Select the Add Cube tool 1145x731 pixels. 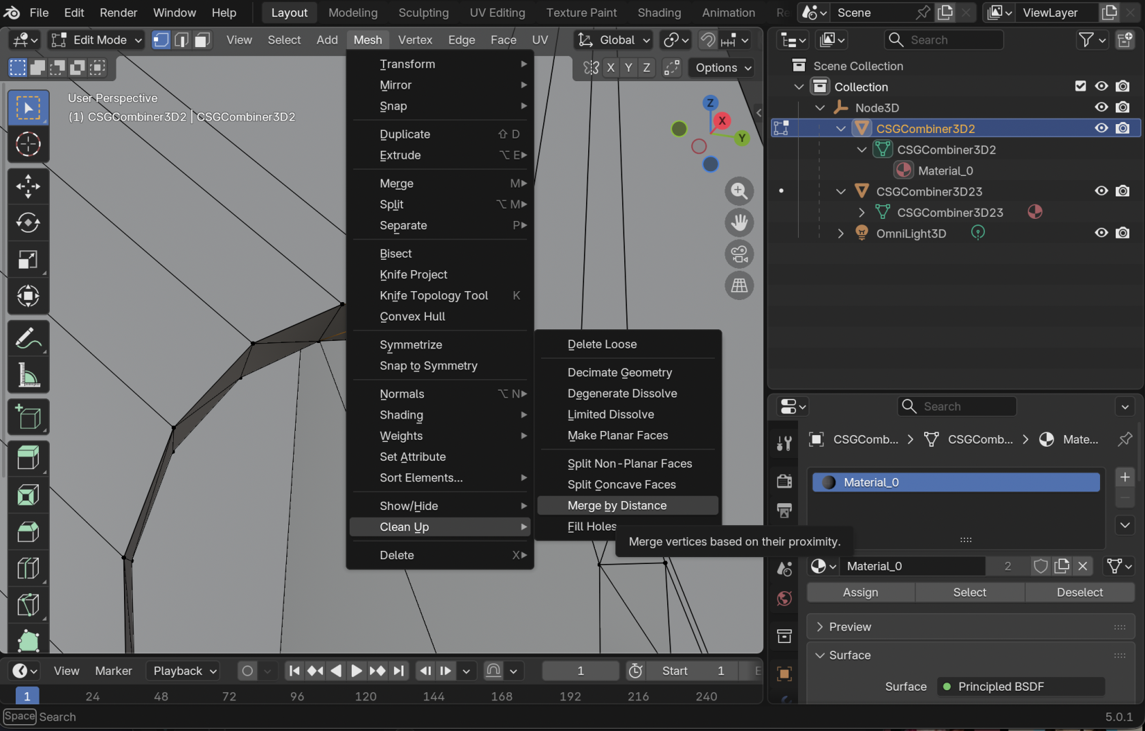28,417
